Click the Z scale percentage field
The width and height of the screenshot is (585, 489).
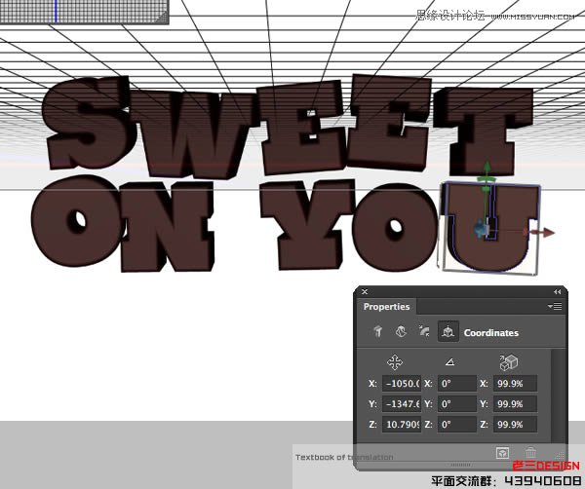(516, 424)
